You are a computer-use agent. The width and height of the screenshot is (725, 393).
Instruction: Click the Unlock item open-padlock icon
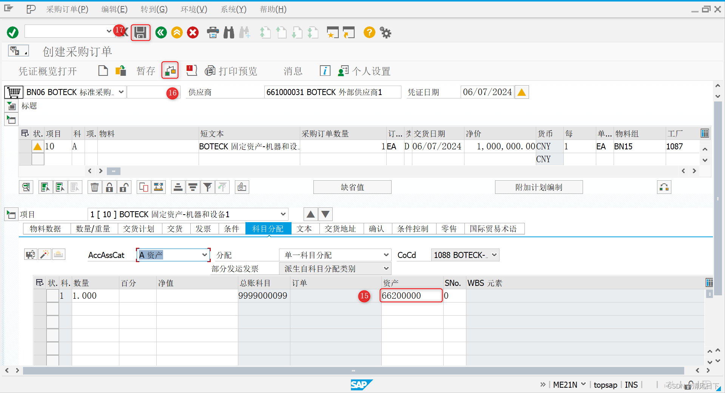pyautogui.click(x=124, y=187)
